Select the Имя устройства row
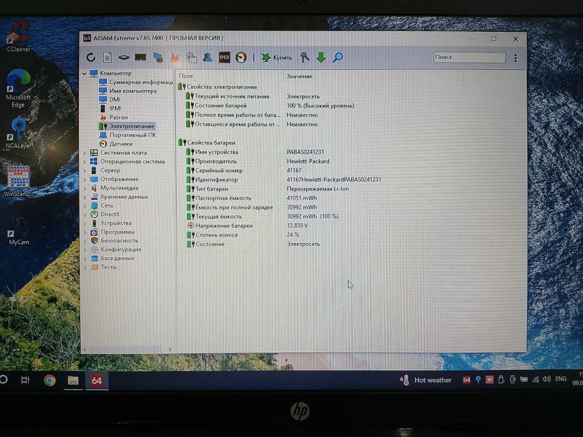583x437 pixels. 255,152
